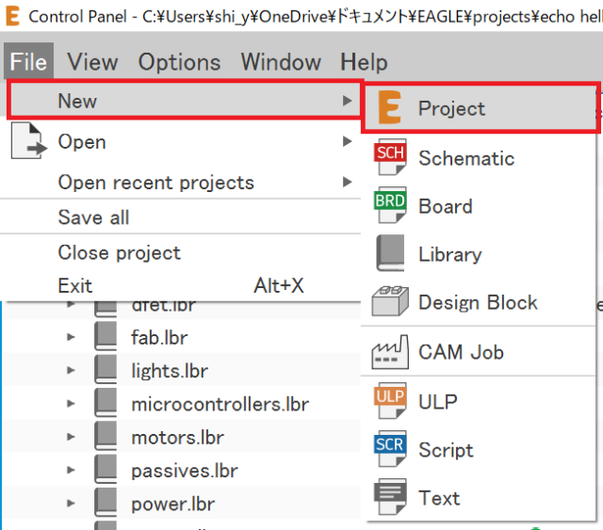
Task: Click the passives.lbr library book icon
Action: coord(106,469)
